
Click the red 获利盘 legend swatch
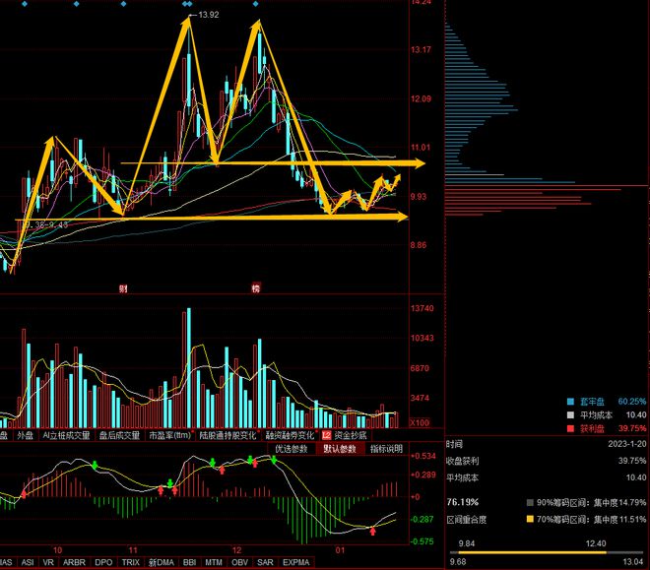tap(571, 428)
